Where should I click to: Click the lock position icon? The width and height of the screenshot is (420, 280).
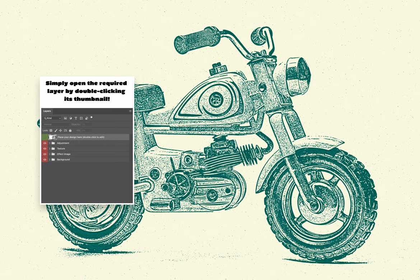pyautogui.click(x=60, y=130)
